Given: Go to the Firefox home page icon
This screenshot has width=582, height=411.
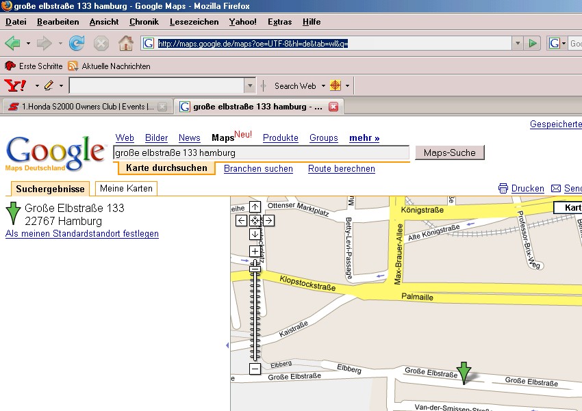Looking at the screenshot, I should [x=125, y=44].
